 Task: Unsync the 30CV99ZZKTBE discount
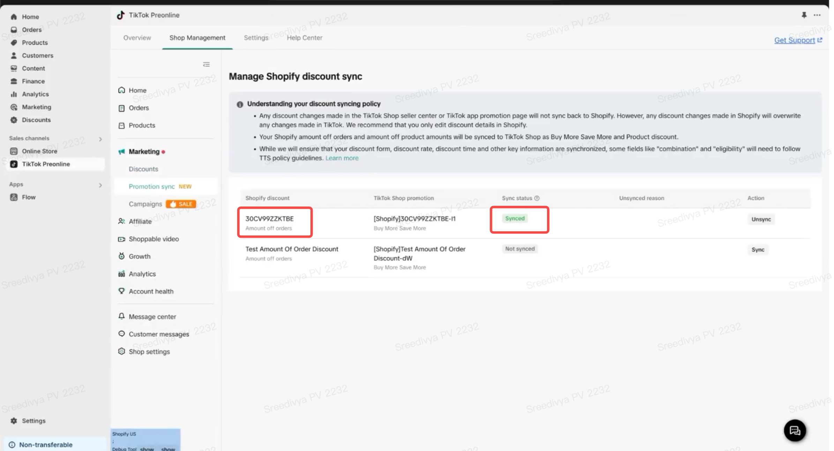761,219
